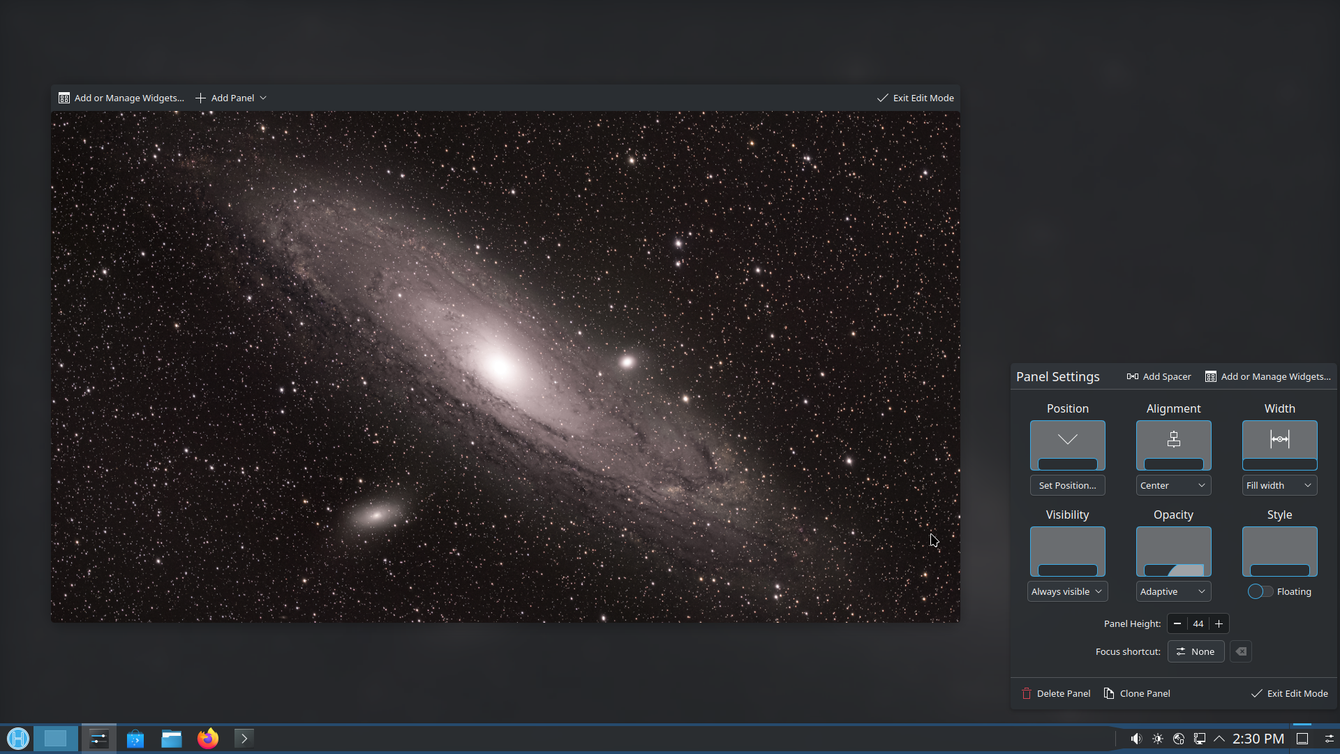Open the Add Panel dropdown
This screenshot has height=754, width=1340.
tap(231, 98)
